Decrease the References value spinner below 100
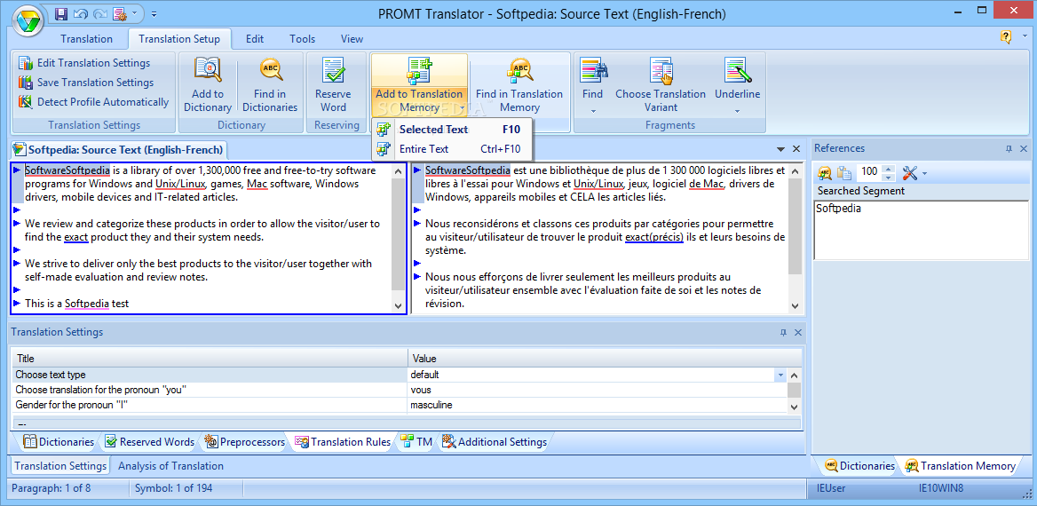Screen dimensions: 1037x506 [x=888, y=177]
